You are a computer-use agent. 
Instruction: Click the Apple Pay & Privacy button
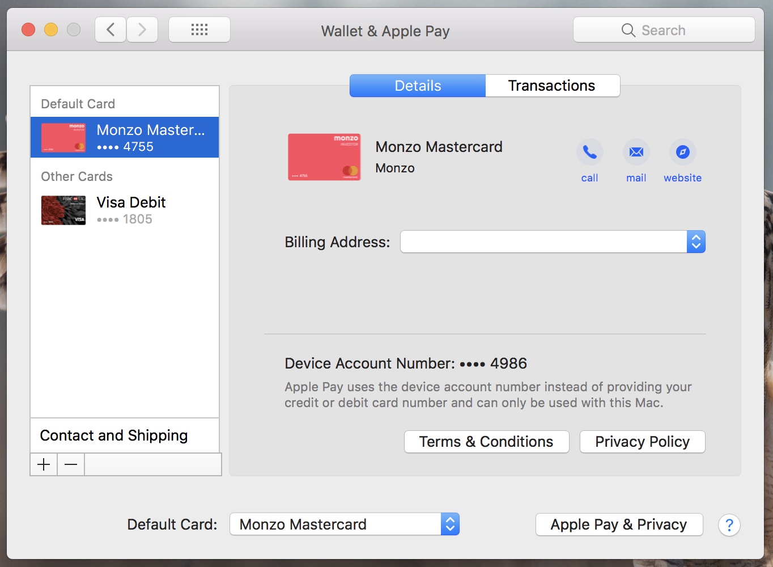(619, 524)
